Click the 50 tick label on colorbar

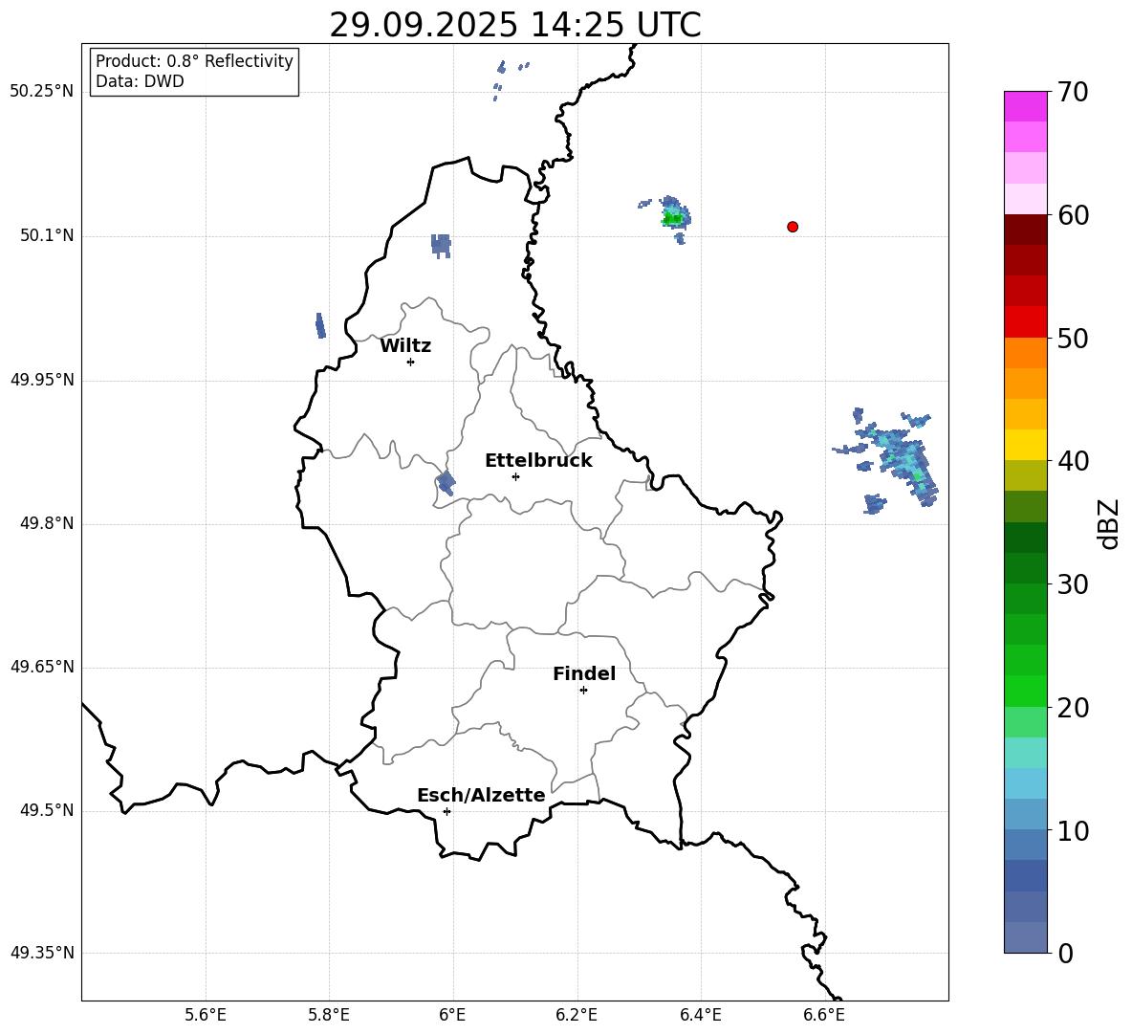[1073, 338]
